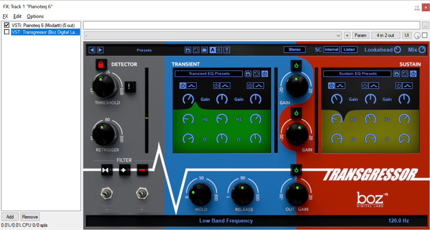430x230 pixels.
Task: Open the Transient EQ Presets list
Action: [x=209, y=74]
